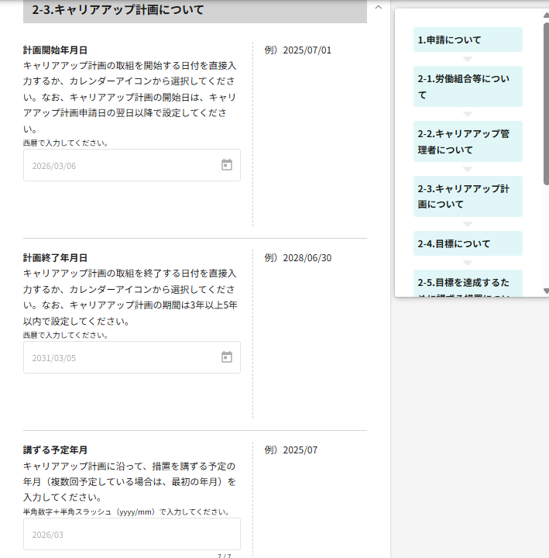Viewport: 549px width, 558px height.
Task: Click the 計画開始年月日 field label
Action: click(55, 50)
